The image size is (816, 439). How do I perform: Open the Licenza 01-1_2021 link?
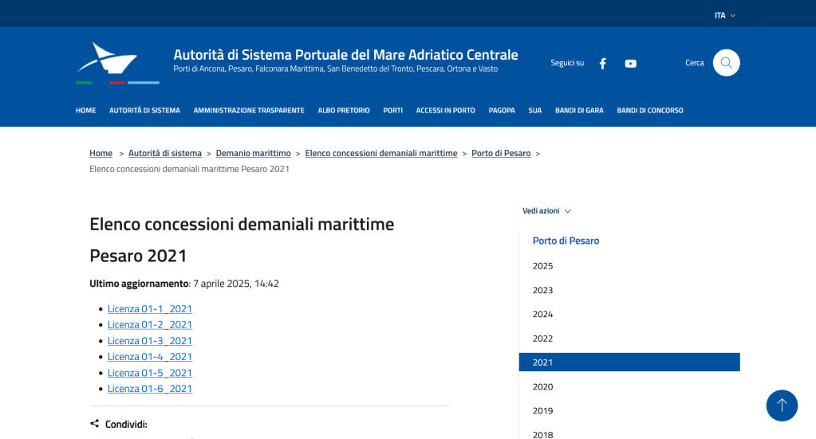click(150, 309)
